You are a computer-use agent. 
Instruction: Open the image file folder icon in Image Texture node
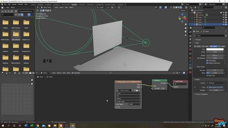137,90
